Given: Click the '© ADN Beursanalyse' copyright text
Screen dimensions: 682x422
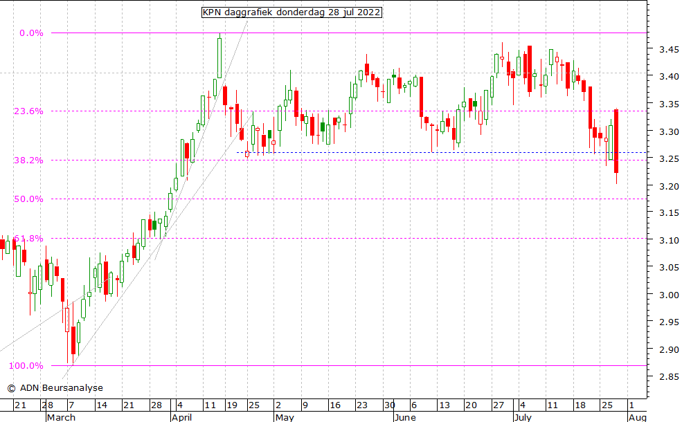Looking at the screenshot, I should (55, 387).
